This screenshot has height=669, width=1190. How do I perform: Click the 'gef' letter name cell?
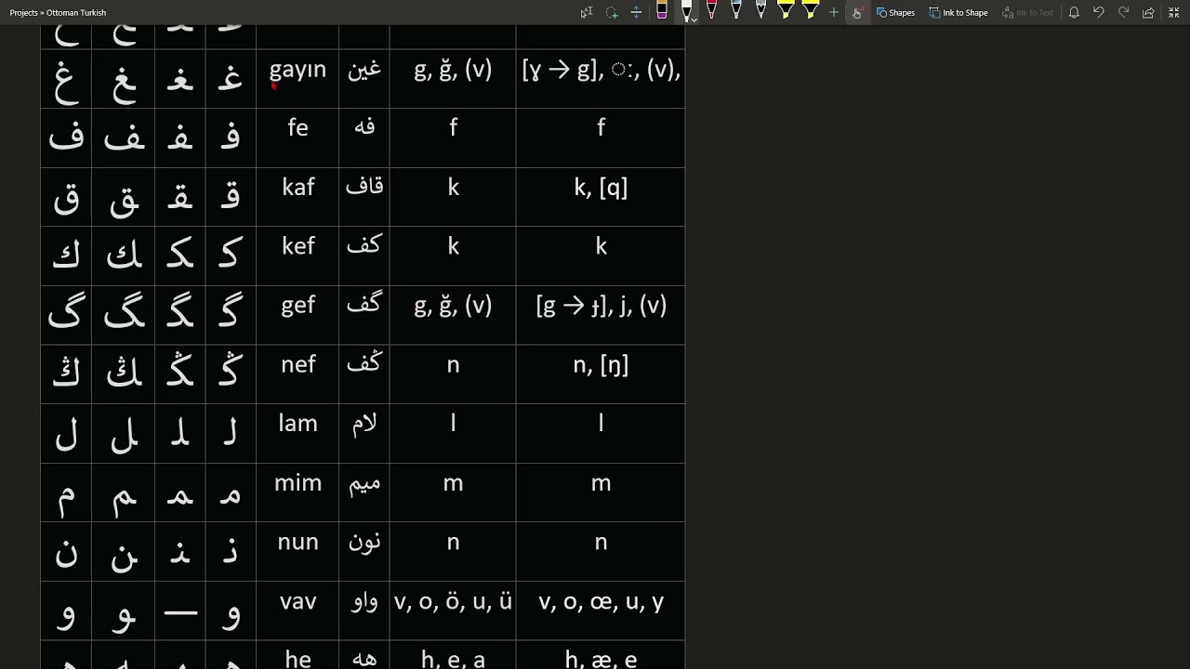(x=297, y=315)
